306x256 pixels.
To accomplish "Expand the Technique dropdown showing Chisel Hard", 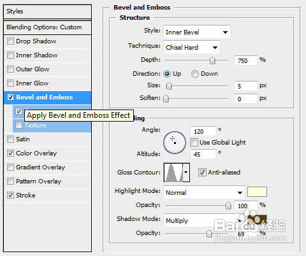I will pos(192,47).
